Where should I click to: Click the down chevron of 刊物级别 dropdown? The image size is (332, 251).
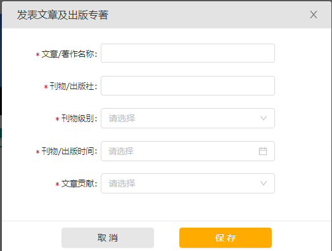(264, 118)
